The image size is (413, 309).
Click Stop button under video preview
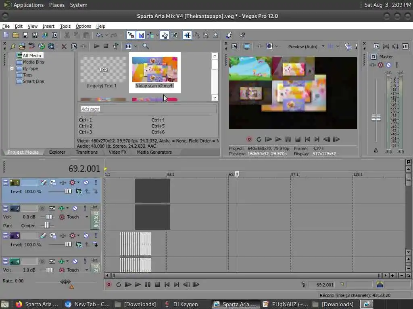(x=298, y=139)
